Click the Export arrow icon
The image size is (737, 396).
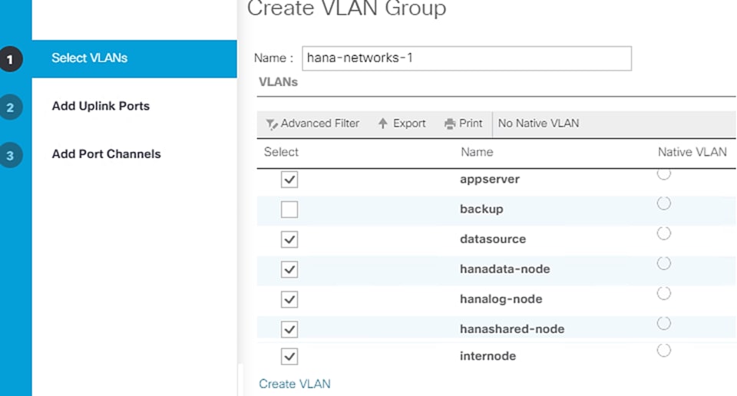tap(383, 124)
